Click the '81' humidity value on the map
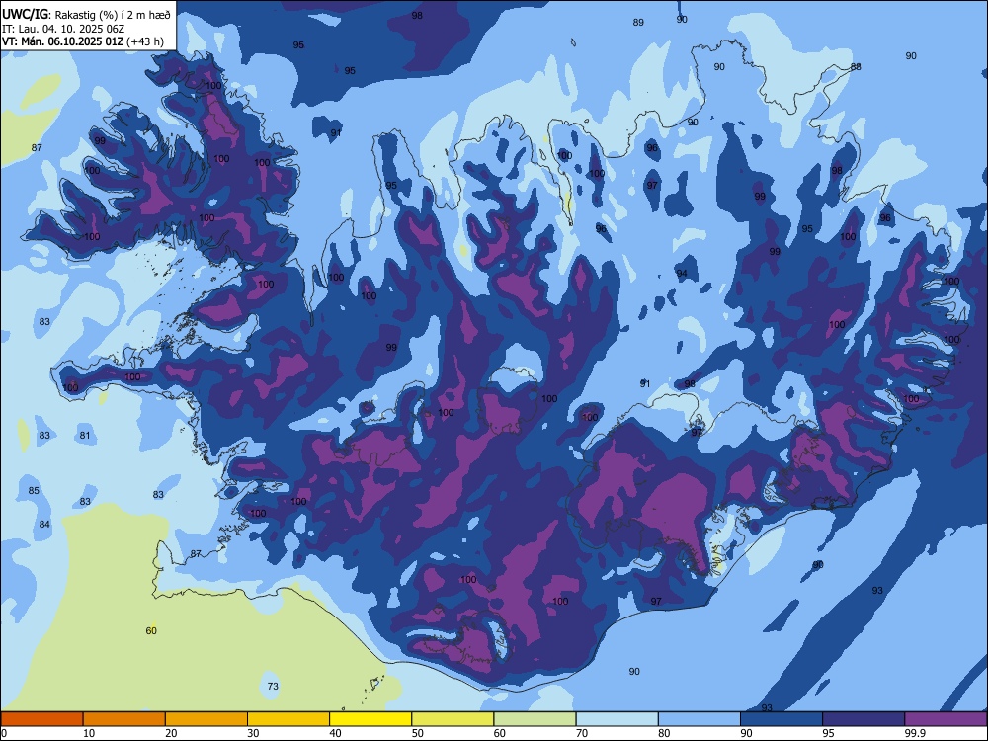The image size is (988, 741). [x=85, y=436]
